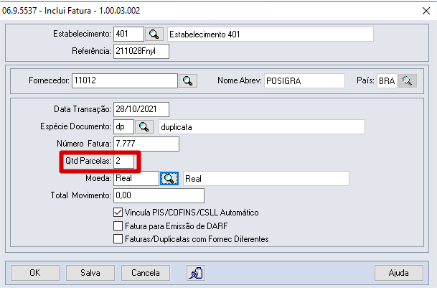Click País lookup magnifier icon
The height and width of the screenshot is (288, 437).
coord(408,80)
